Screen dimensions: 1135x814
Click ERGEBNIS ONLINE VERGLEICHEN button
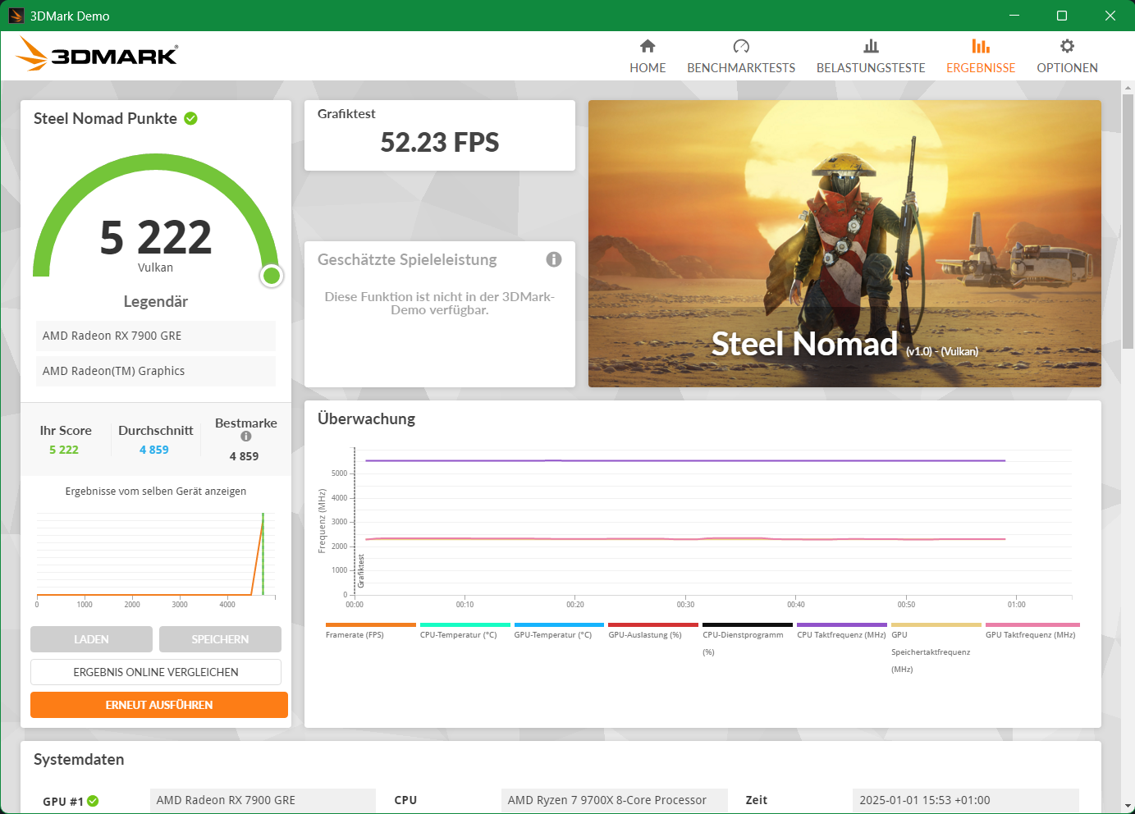[156, 672]
